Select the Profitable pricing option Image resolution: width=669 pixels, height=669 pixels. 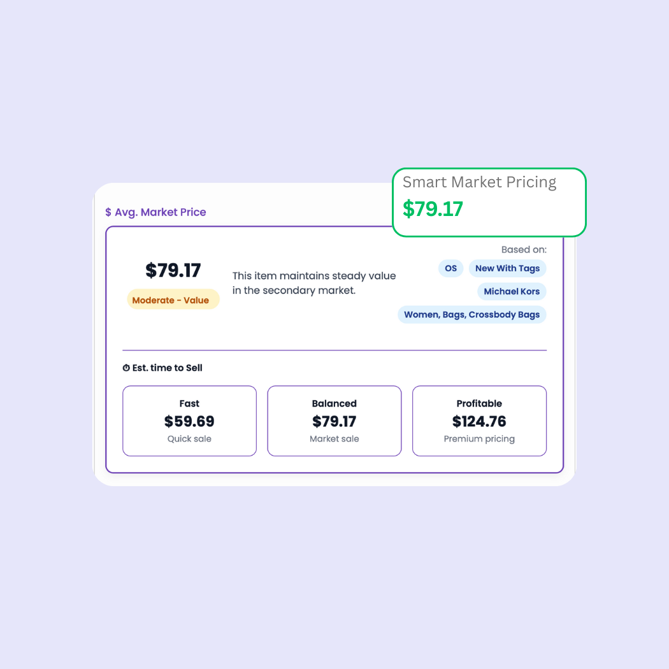point(479,421)
